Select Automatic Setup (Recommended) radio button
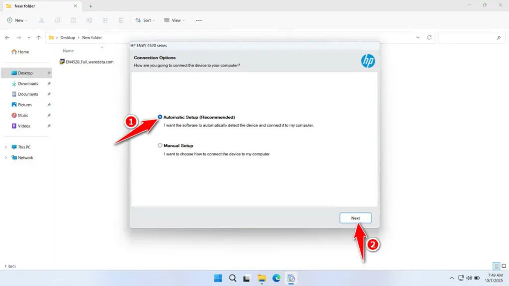This screenshot has height=286, width=509. 160,117
